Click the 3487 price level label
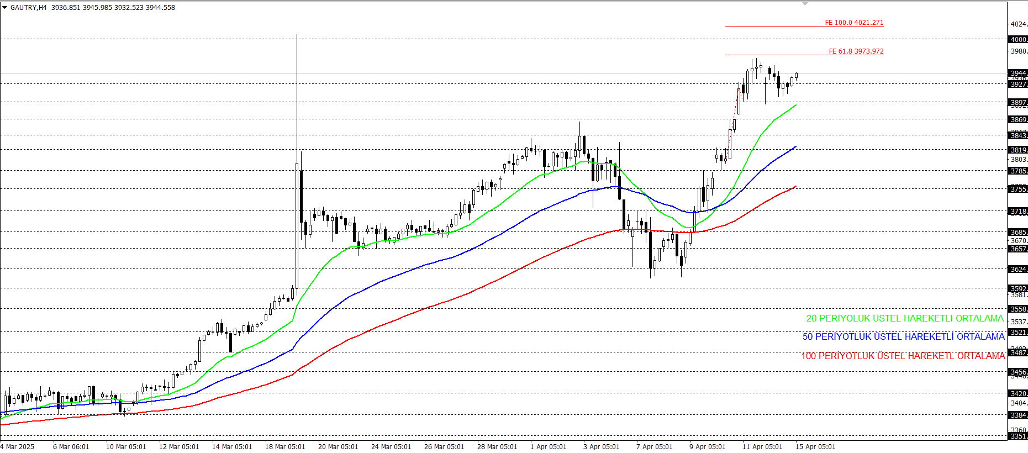The image size is (1028, 453). click(x=1018, y=352)
